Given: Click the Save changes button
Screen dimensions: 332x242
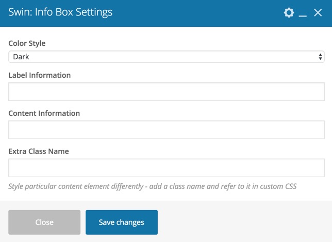Looking at the screenshot, I should [x=122, y=222].
